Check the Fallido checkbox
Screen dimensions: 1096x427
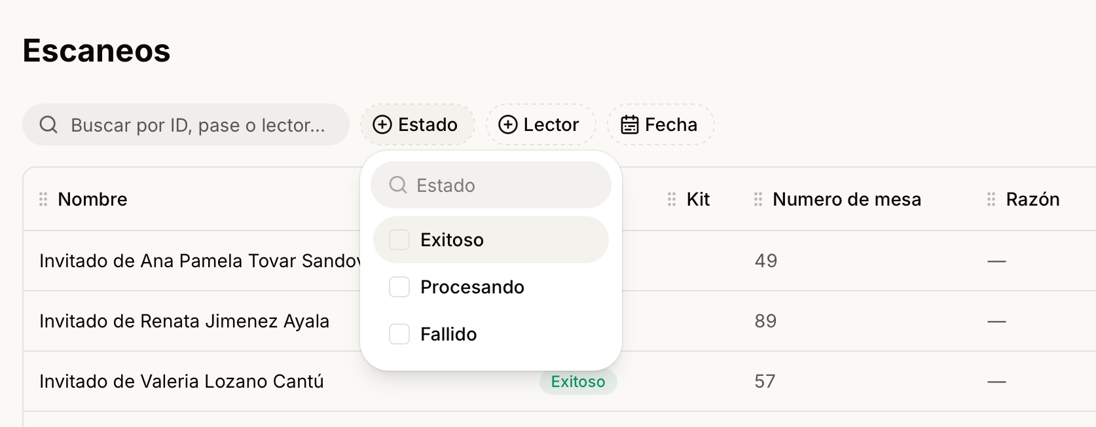[399, 334]
